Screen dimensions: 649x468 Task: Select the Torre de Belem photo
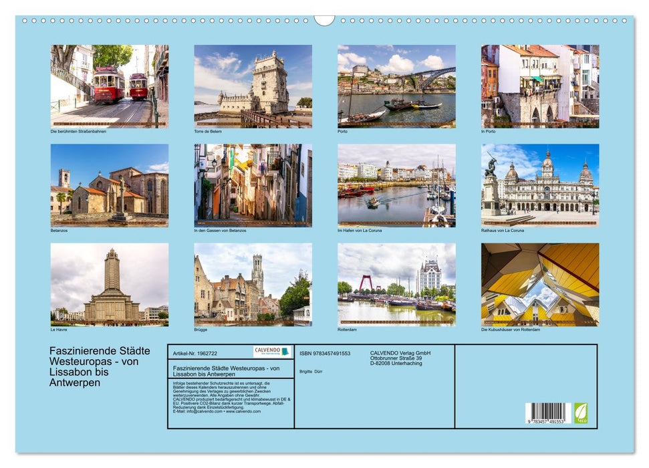[x=253, y=86]
